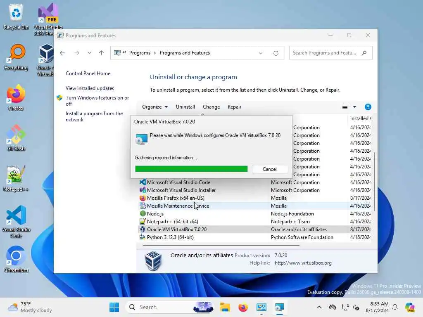Click Programs in the breadcrumb path
The width and height of the screenshot is (423, 317).
[x=140, y=53]
